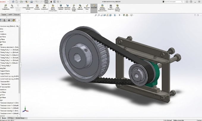The image size is (202, 121).
Task: Open the dropdown arrow under Linear Component Pattern
Action: [28, 12]
